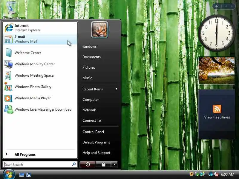This screenshot has height=179, width=239.
Task: Open shutdown options arrow menu
Action: pos(114,164)
